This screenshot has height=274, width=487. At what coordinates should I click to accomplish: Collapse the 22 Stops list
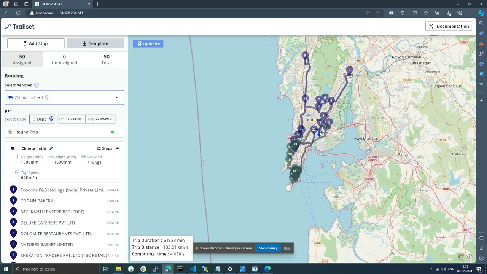117,148
